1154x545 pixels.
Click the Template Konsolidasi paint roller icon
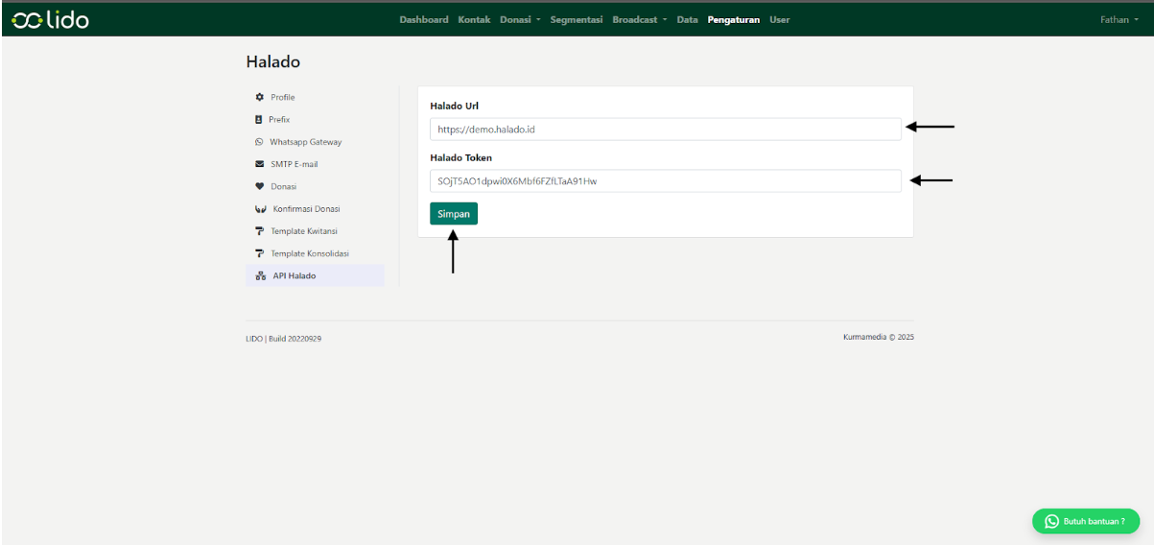(259, 253)
